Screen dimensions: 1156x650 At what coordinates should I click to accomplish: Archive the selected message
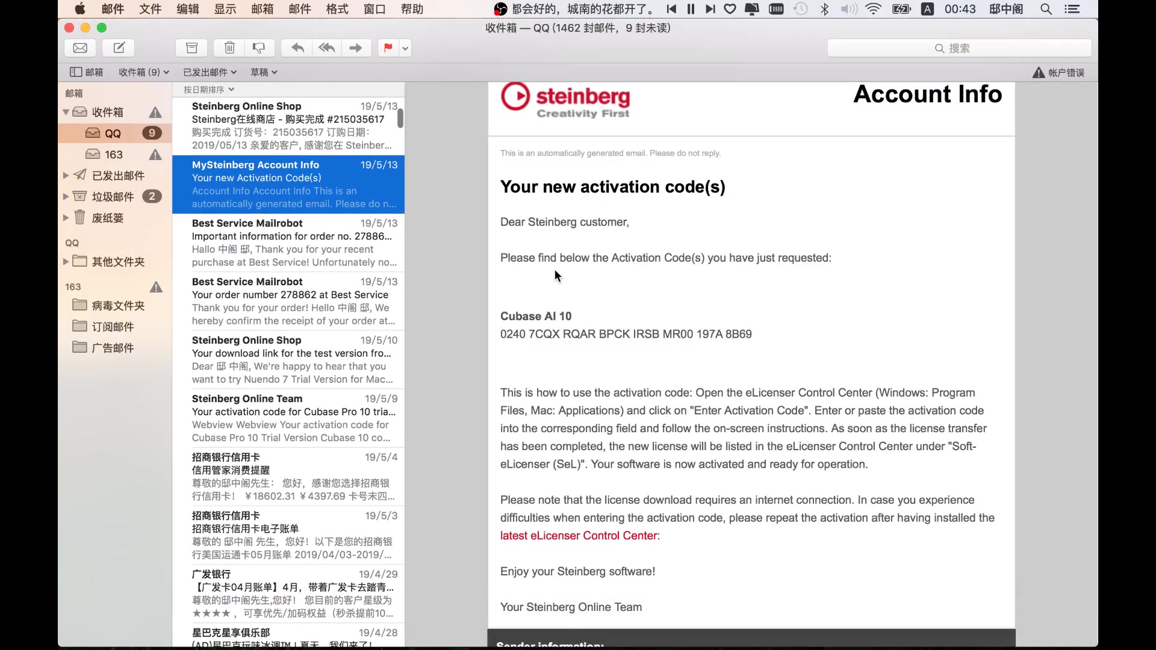tap(191, 48)
